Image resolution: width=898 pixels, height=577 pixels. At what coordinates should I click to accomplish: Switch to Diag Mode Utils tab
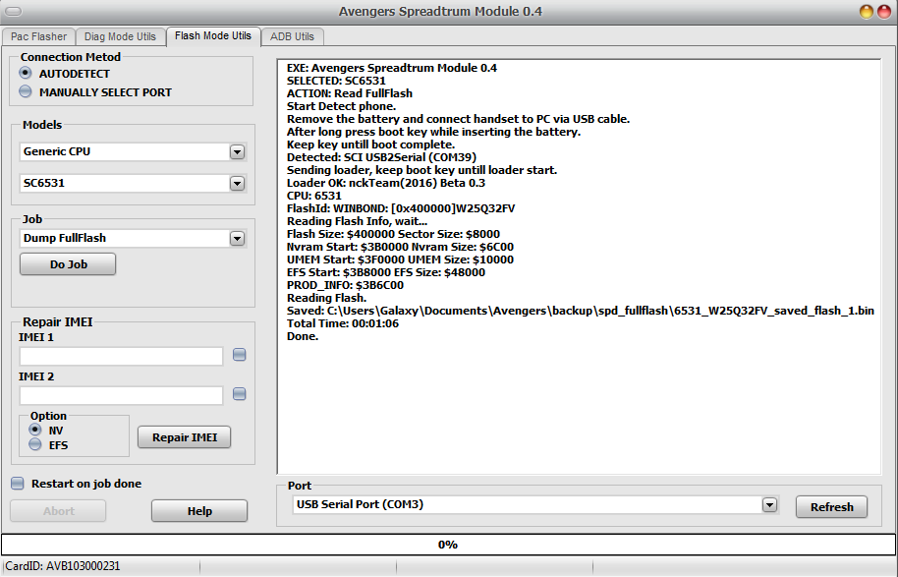click(x=120, y=36)
